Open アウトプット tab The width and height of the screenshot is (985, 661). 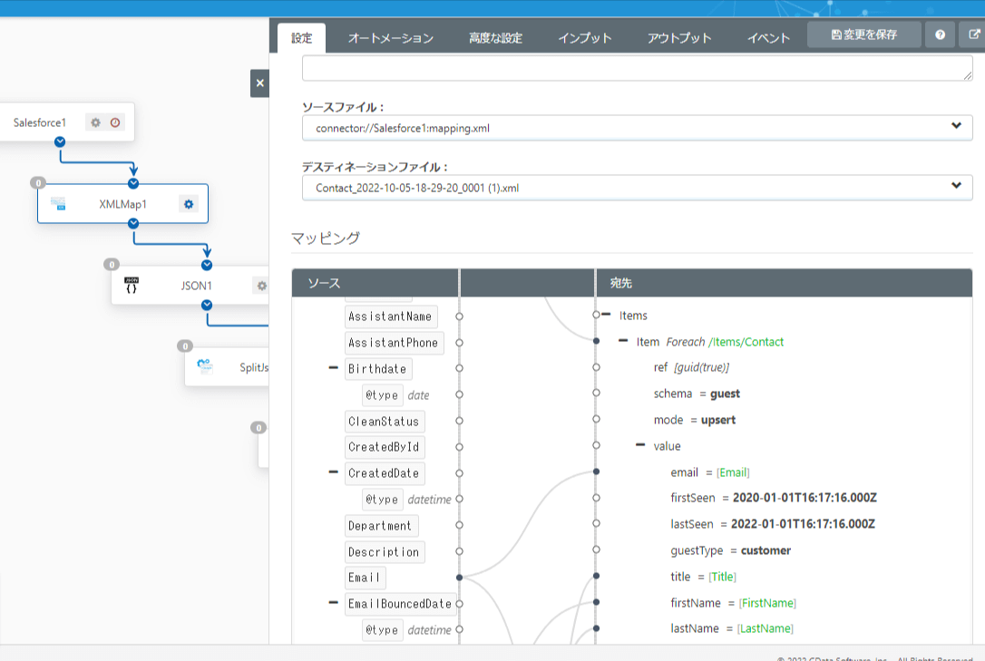pyautogui.click(x=679, y=38)
